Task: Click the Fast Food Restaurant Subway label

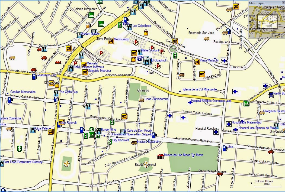Action: tap(24, 161)
